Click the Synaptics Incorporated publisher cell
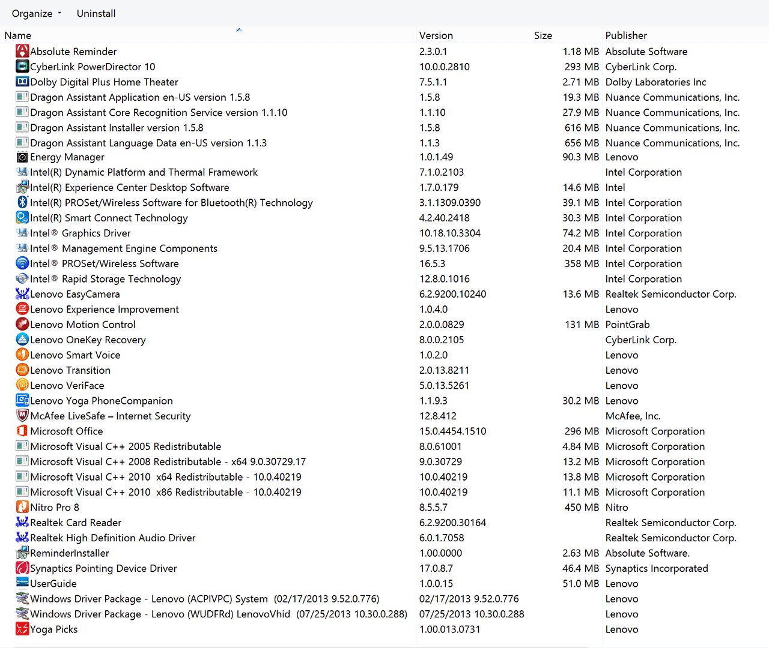Viewport: 769px width, 648px height. [657, 568]
